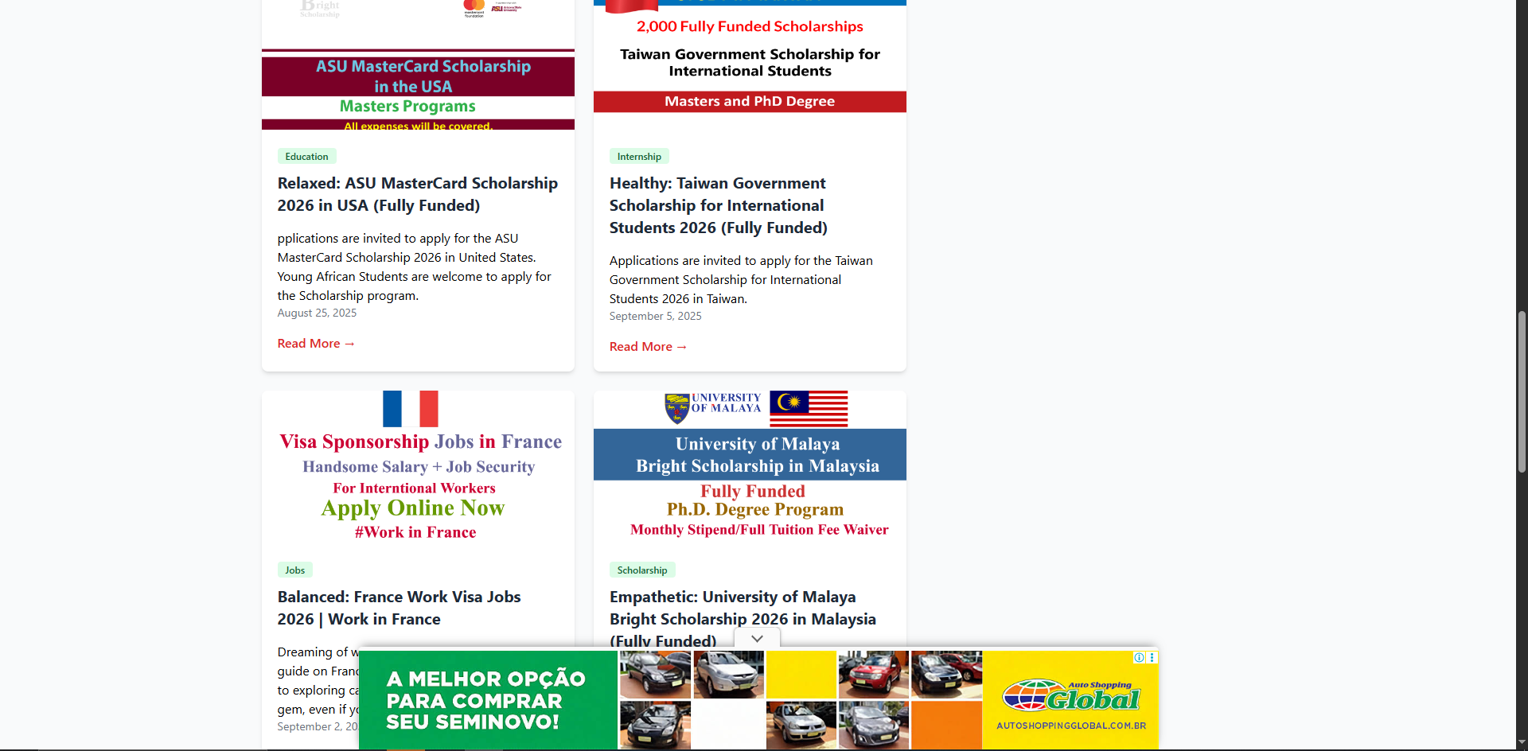Click the Scholarship category tag

642,570
